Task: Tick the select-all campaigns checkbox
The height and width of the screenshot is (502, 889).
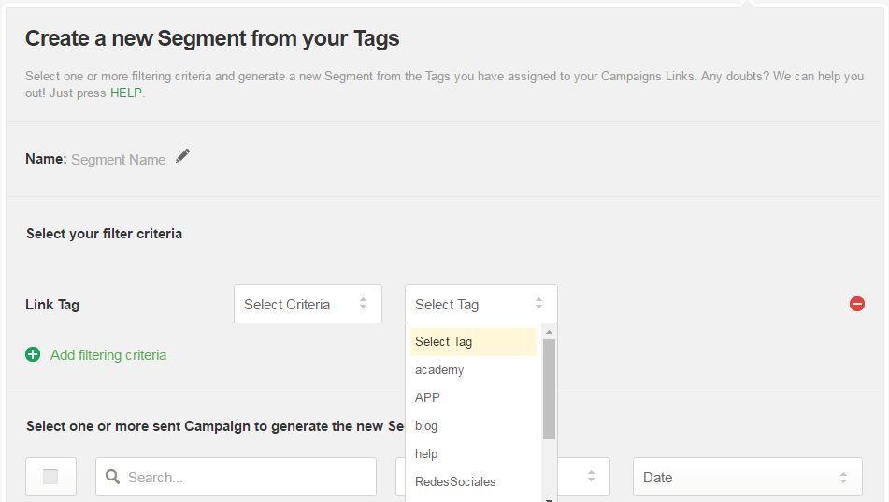Action: (x=50, y=477)
